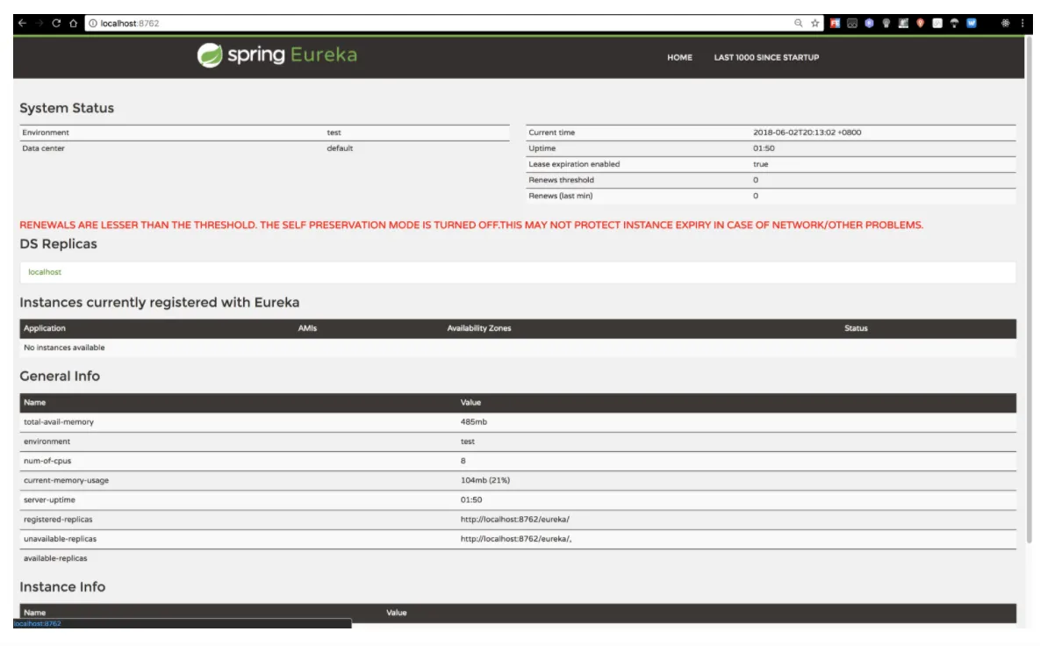Open the site info icon beside localhost
Screen dimensions: 1040x646
[x=93, y=23]
